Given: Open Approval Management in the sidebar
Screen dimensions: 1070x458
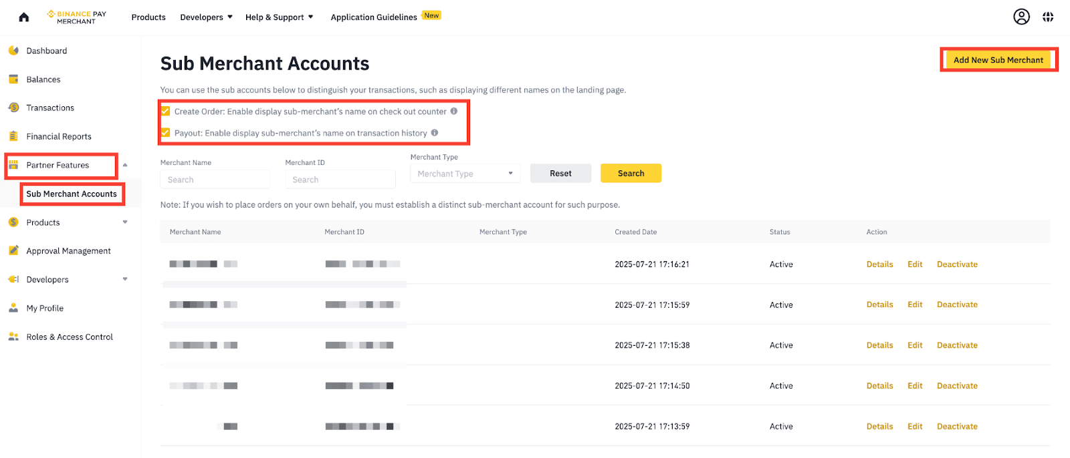Looking at the screenshot, I should pos(68,251).
